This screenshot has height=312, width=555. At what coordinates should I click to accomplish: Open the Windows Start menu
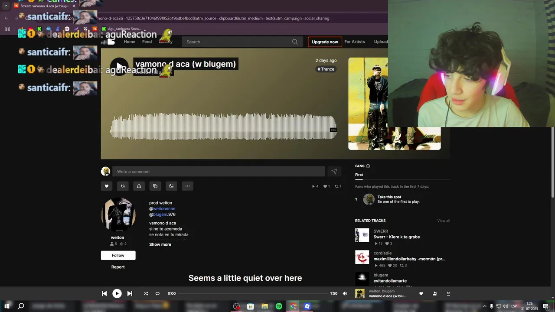(x=7, y=306)
